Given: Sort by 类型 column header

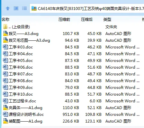Looking at the screenshot, I should (107, 20).
